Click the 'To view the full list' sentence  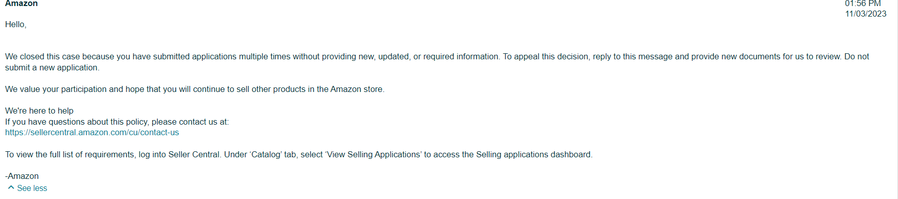(299, 155)
